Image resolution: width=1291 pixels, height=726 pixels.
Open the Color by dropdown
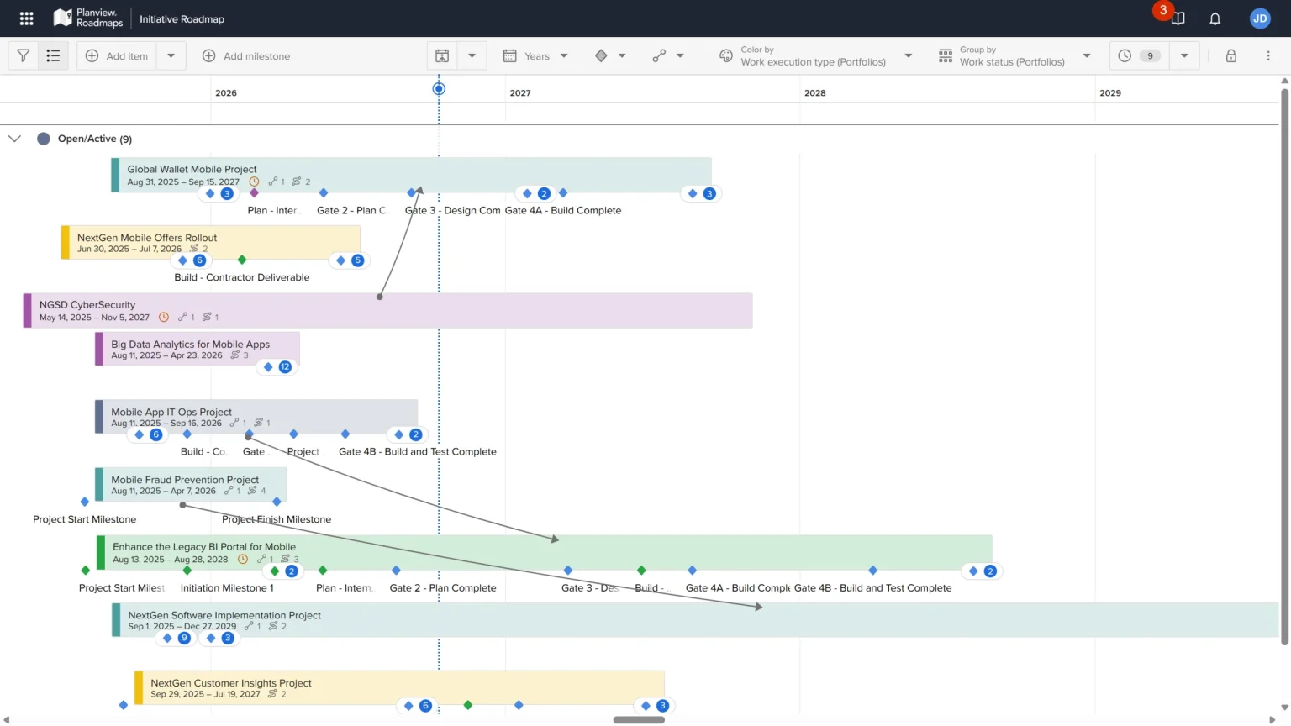click(x=816, y=55)
